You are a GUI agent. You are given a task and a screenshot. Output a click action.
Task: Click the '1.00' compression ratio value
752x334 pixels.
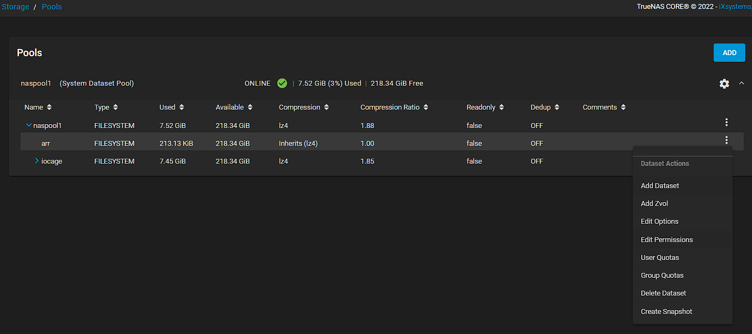(367, 144)
